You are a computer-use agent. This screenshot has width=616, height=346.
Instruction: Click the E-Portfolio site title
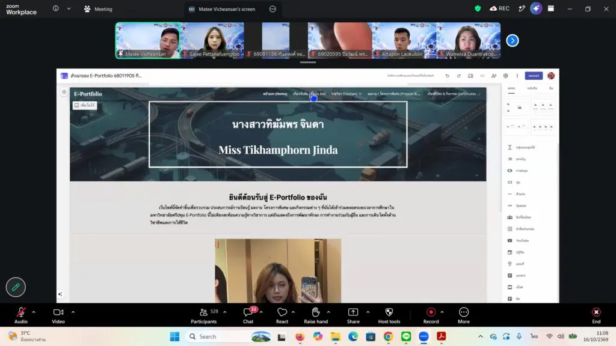pos(88,94)
